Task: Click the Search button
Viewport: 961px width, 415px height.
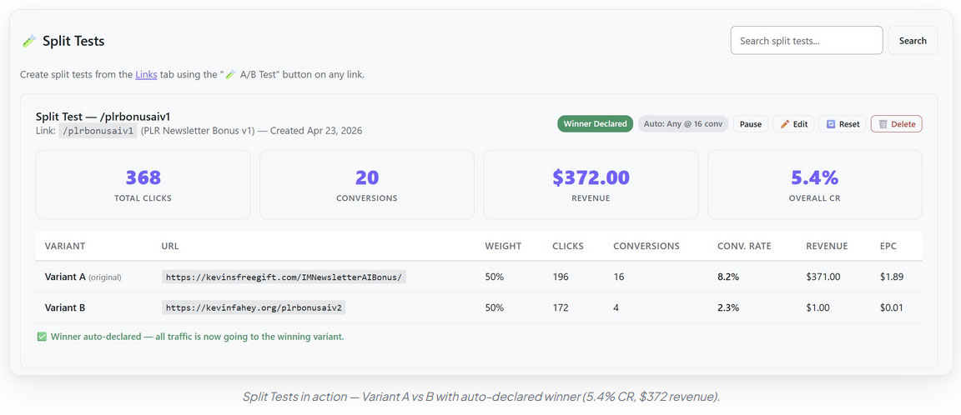Action: (x=913, y=40)
